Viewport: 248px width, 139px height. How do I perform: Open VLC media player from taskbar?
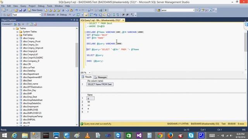[88, 136]
